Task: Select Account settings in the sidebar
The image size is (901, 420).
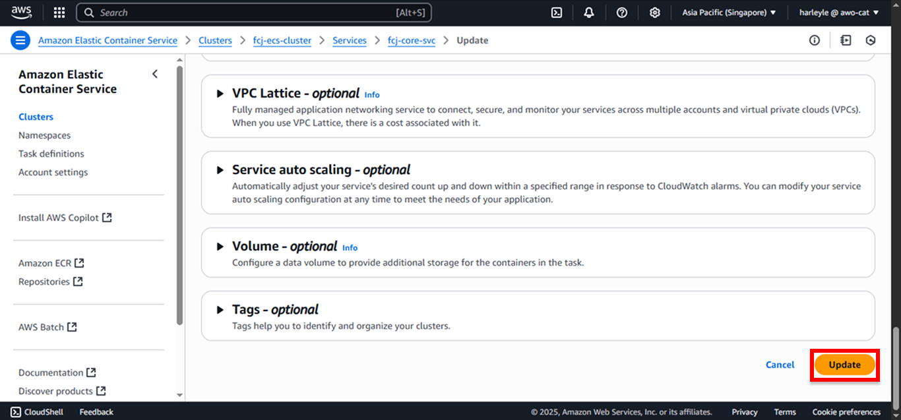Action: (x=53, y=172)
